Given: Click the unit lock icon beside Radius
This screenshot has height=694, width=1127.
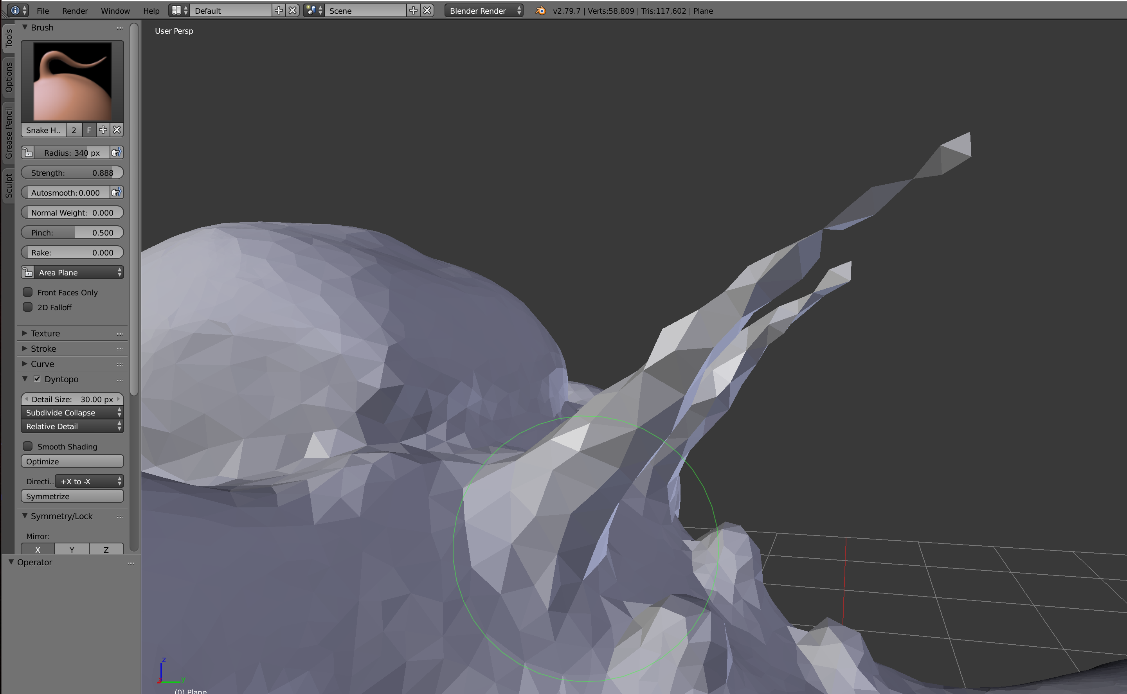Looking at the screenshot, I should click(x=27, y=153).
